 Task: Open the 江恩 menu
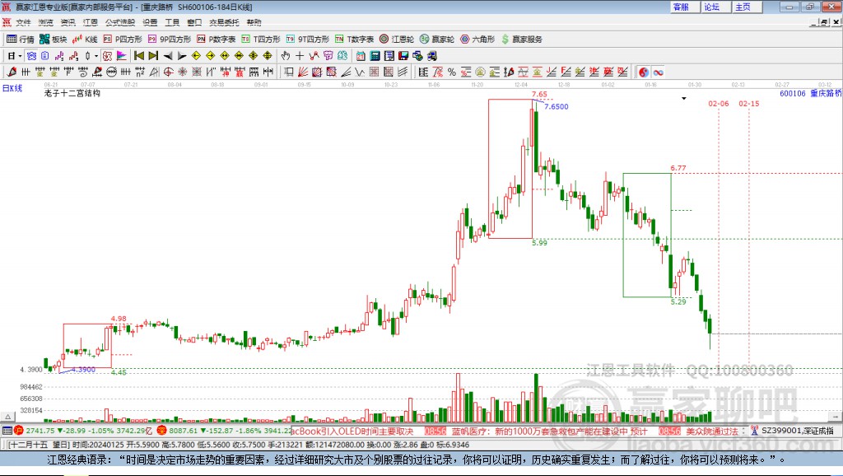[91, 22]
